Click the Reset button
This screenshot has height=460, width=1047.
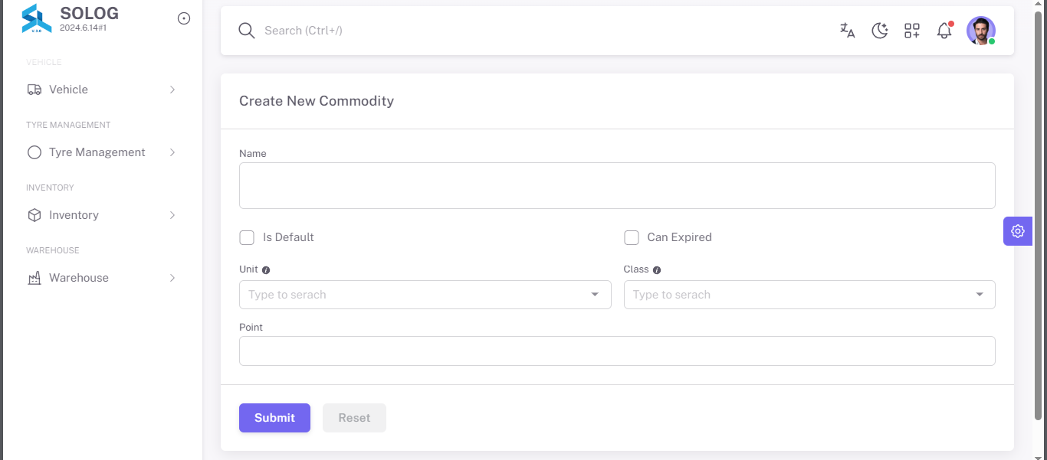point(354,418)
